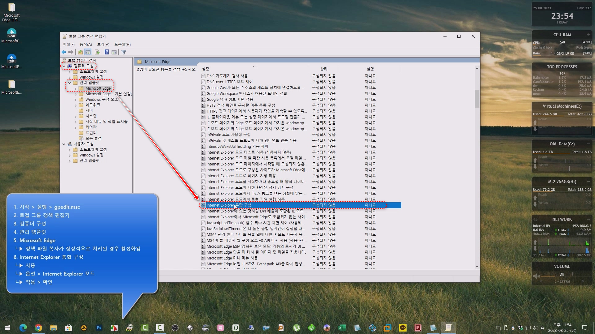Go up one level with the folder icon

[81, 52]
